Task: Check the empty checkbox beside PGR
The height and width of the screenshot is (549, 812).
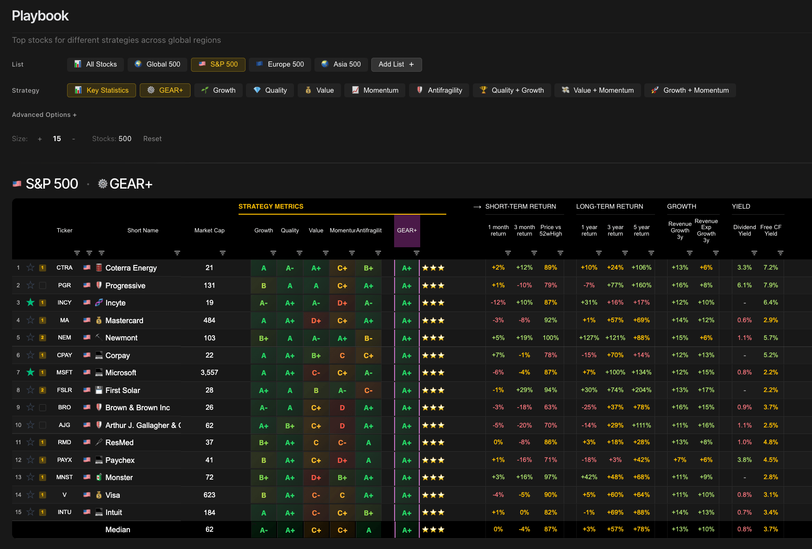Action: pyautogui.click(x=41, y=285)
